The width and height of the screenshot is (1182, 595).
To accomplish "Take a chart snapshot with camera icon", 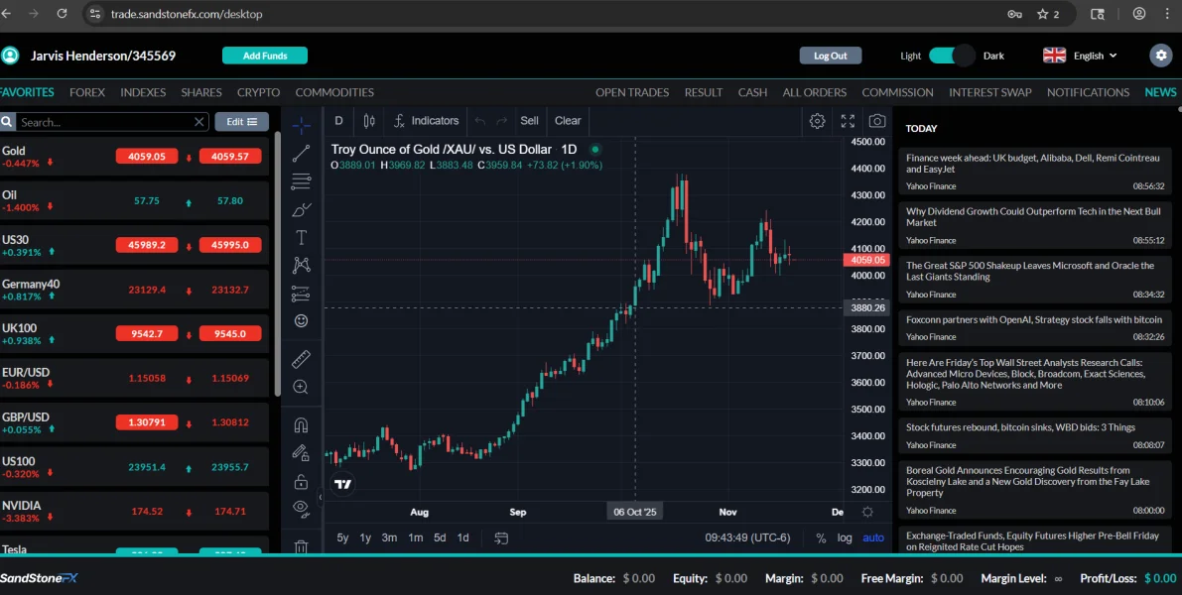I will click(x=876, y=121).
